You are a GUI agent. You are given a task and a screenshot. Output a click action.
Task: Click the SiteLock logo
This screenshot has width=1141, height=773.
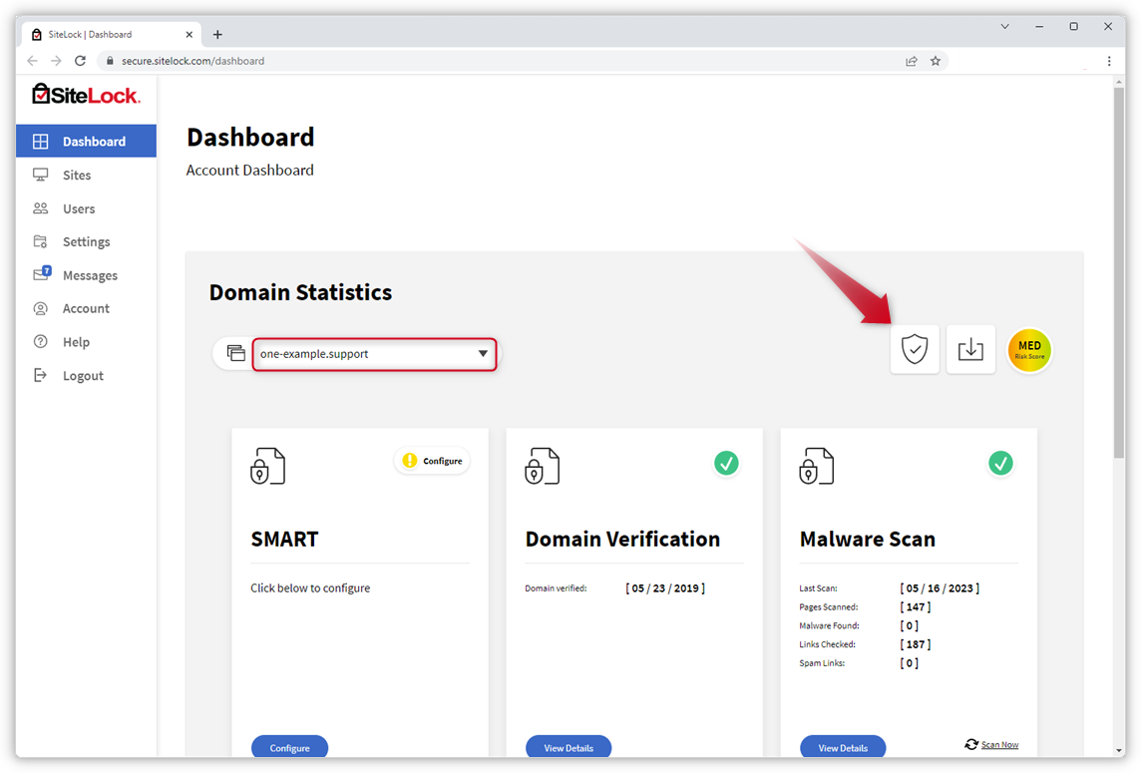[x=86, y=95]
